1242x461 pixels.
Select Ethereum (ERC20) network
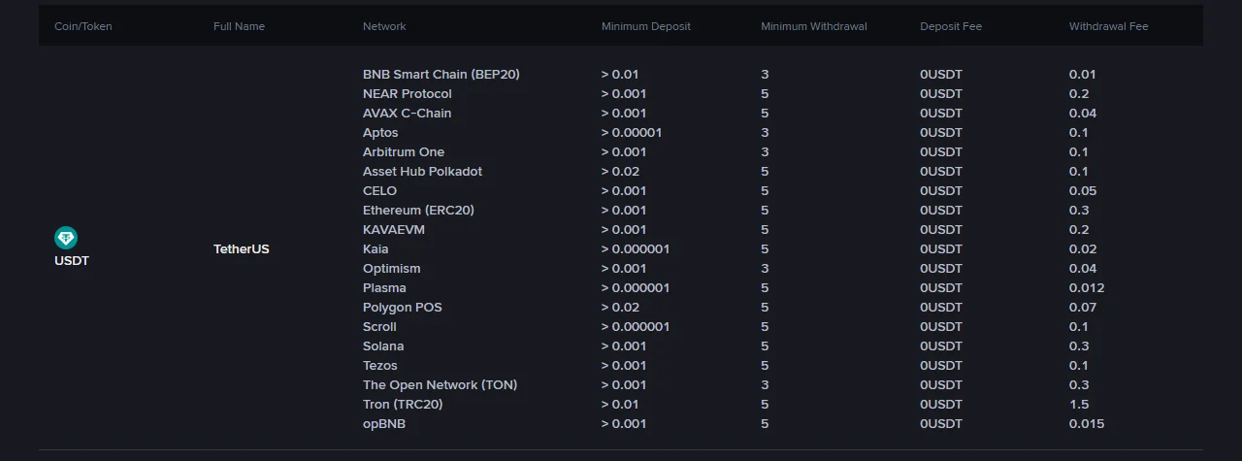pos(418,211)
